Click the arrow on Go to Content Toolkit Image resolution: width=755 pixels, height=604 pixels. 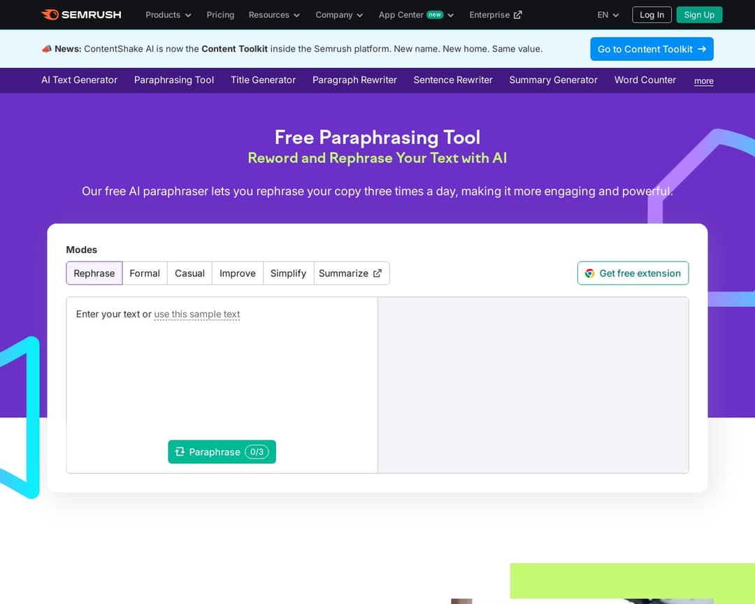(702, 49)
